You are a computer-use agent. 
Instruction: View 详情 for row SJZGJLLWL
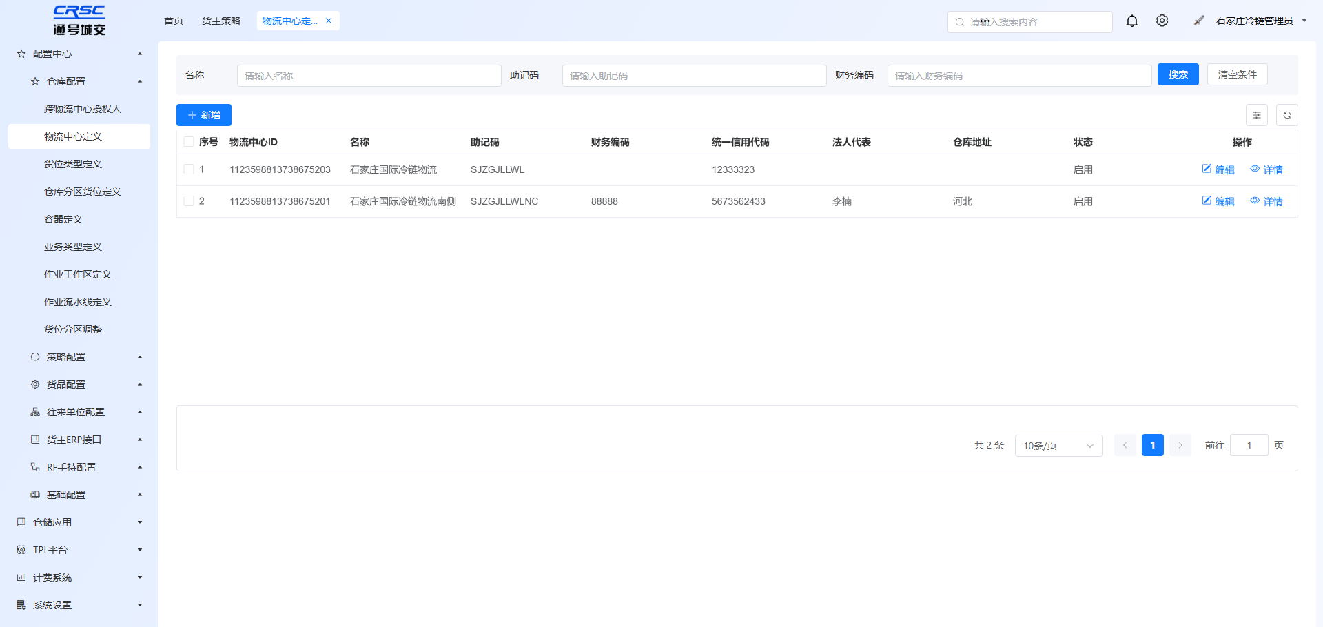1266,169
